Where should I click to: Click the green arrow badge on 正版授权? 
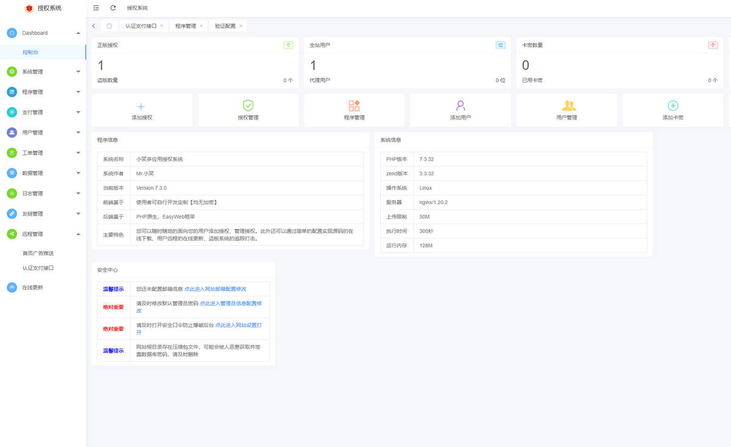[288, 45]
